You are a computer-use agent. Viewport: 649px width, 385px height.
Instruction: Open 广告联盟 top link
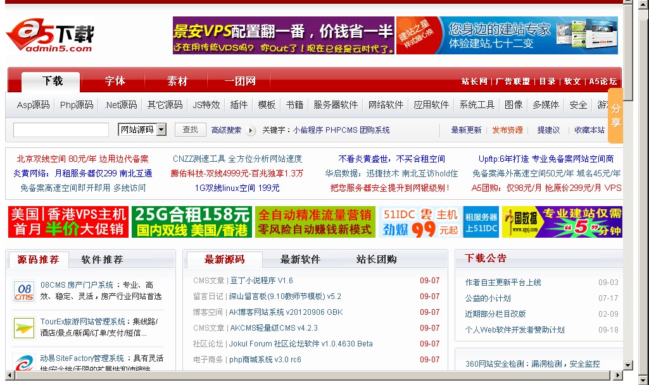pos(513,82)
